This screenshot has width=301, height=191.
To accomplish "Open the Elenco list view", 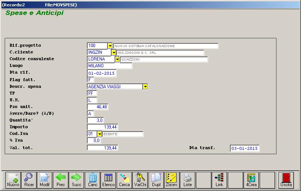I will (109, 180).
